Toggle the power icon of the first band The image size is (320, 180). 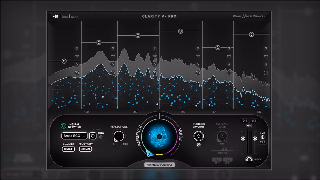[x=77, y=73]
